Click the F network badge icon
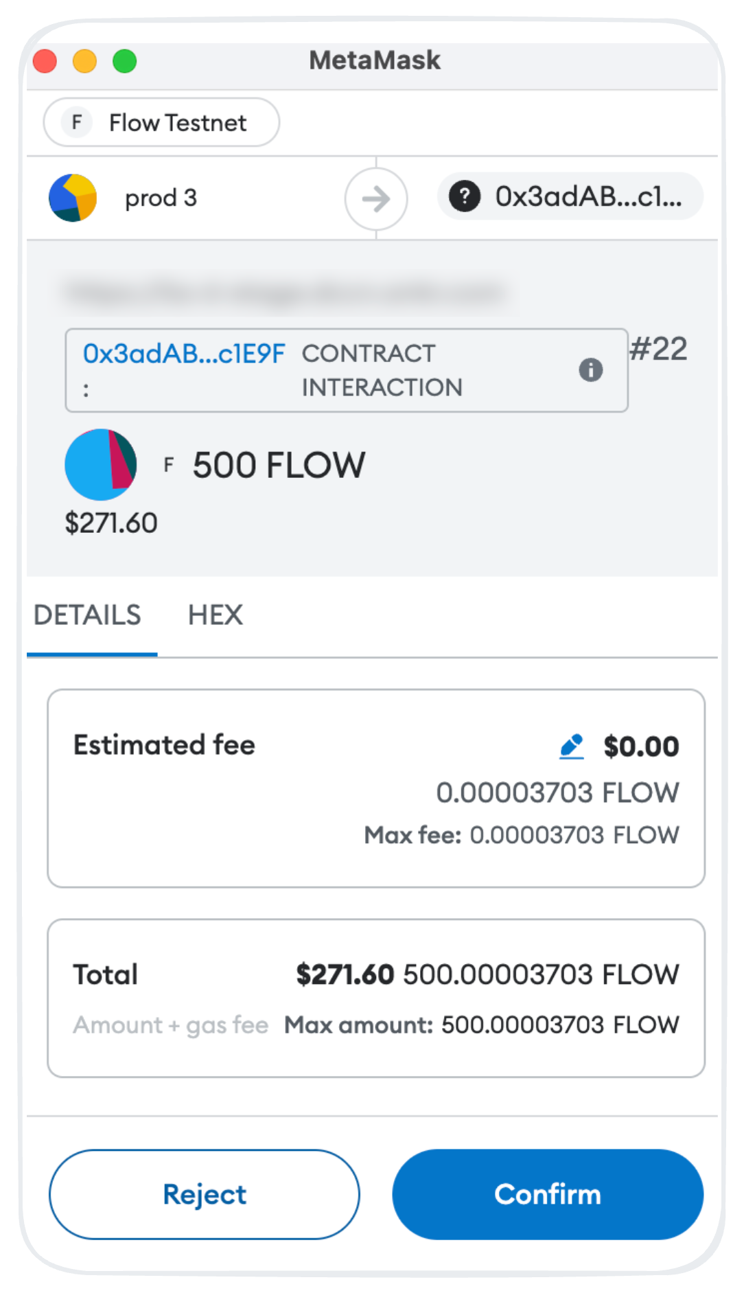 point(77,123)
